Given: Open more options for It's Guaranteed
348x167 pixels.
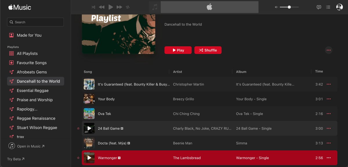Looking at the screenshot, I should pyautogui.click(x=329, y=84).
